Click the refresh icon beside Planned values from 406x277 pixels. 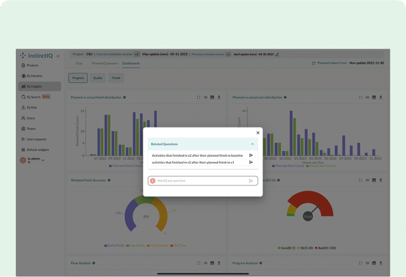pos(313,63)
